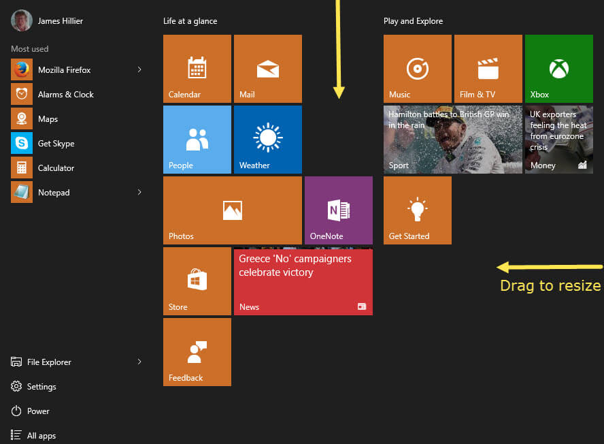This screenshot has width=604, height=444.
Task: Open the Feedback tile
Action: 197,352
